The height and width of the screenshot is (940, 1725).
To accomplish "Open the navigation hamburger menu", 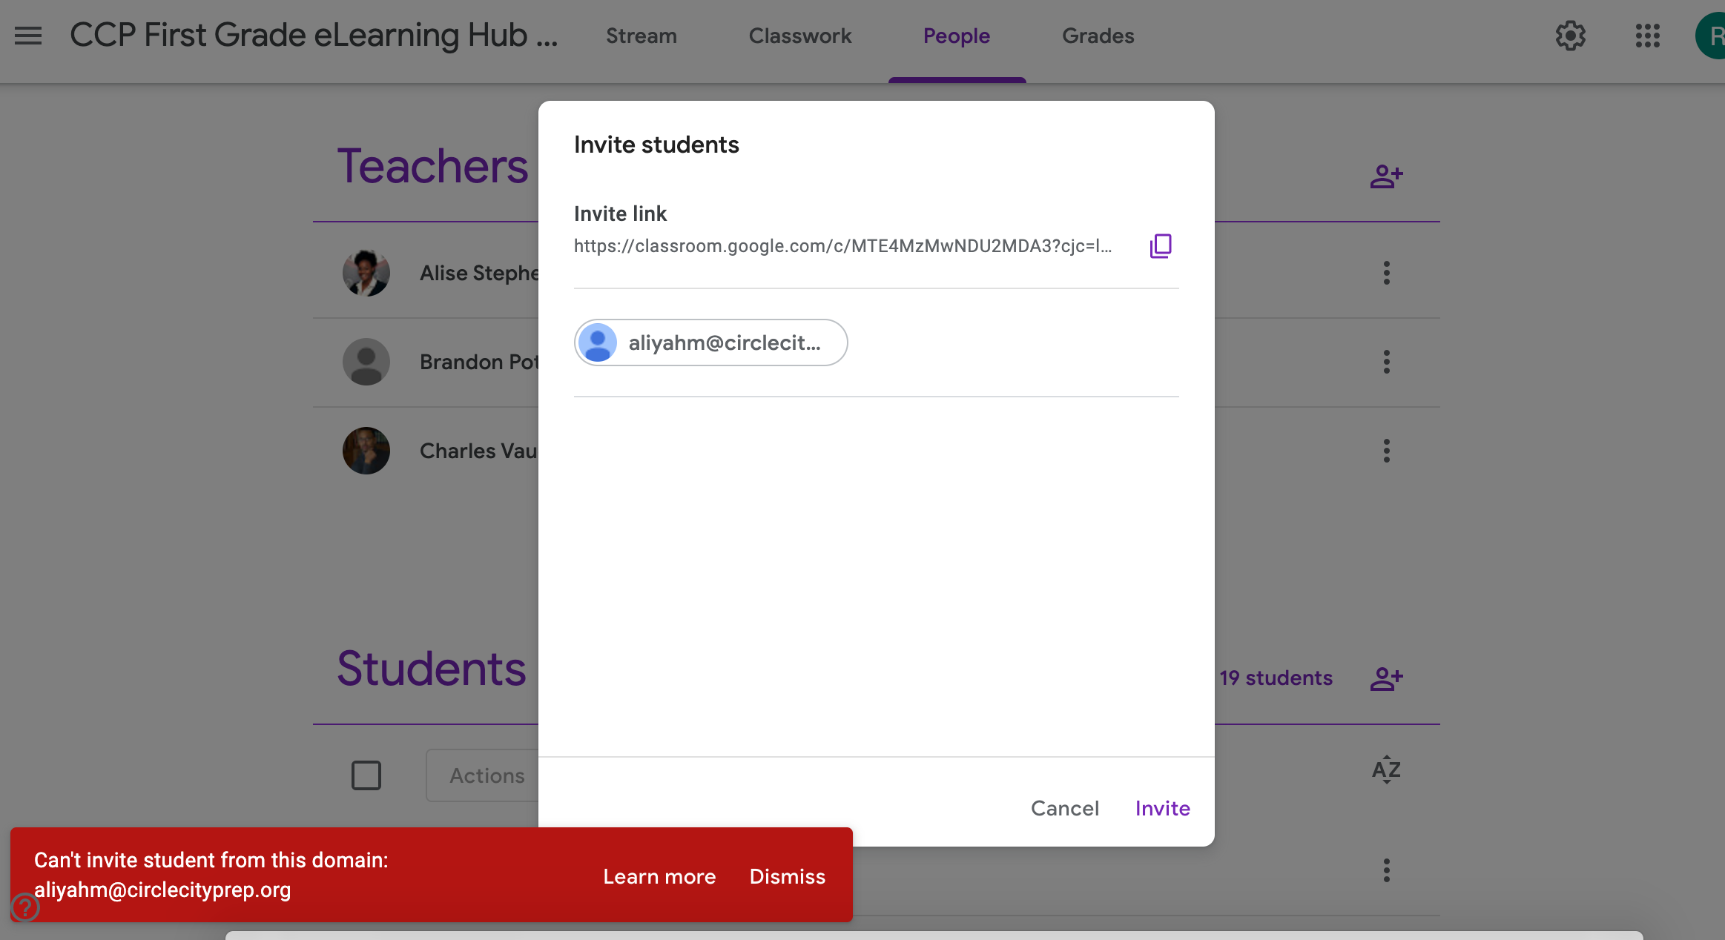I will 27,35.
